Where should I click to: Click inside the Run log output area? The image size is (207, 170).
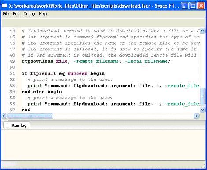(x=103, y=145)
